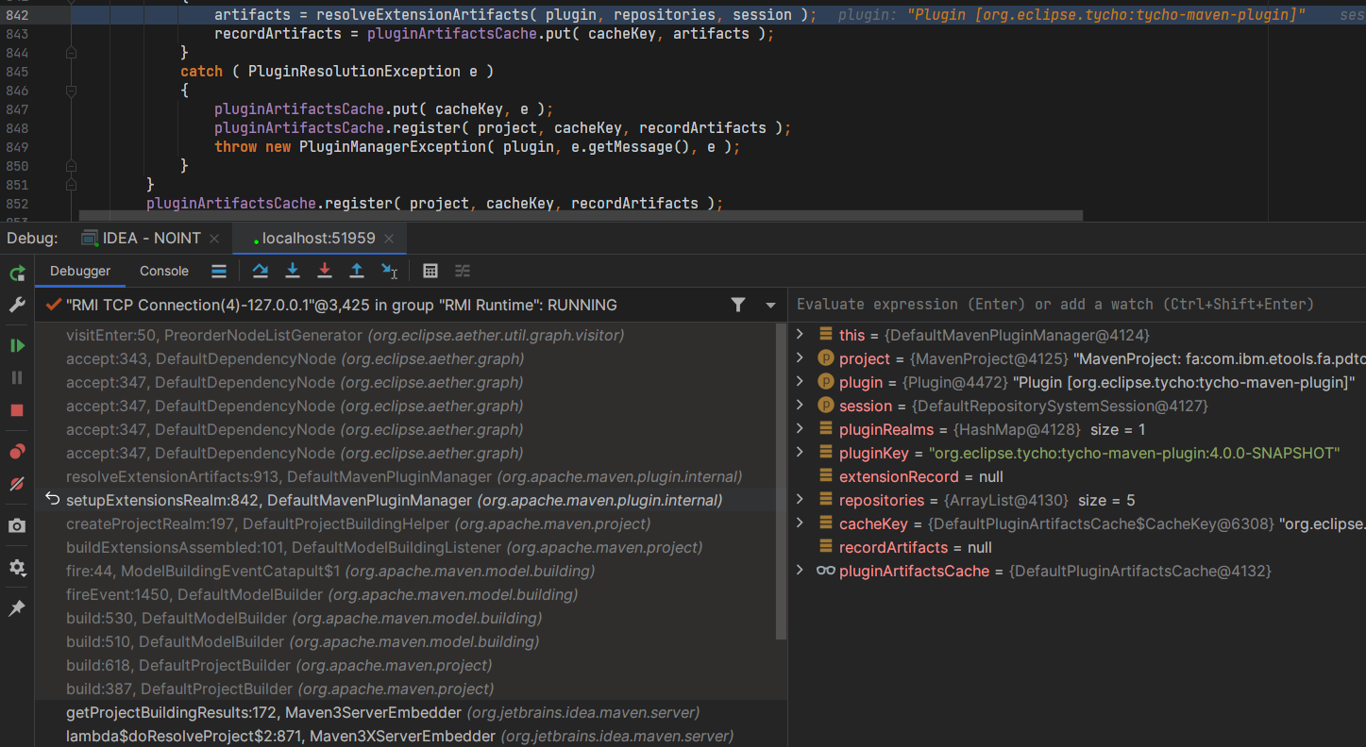Select frame fire:44 ModelBuildingEventCatapult$1

pos(406,571)
